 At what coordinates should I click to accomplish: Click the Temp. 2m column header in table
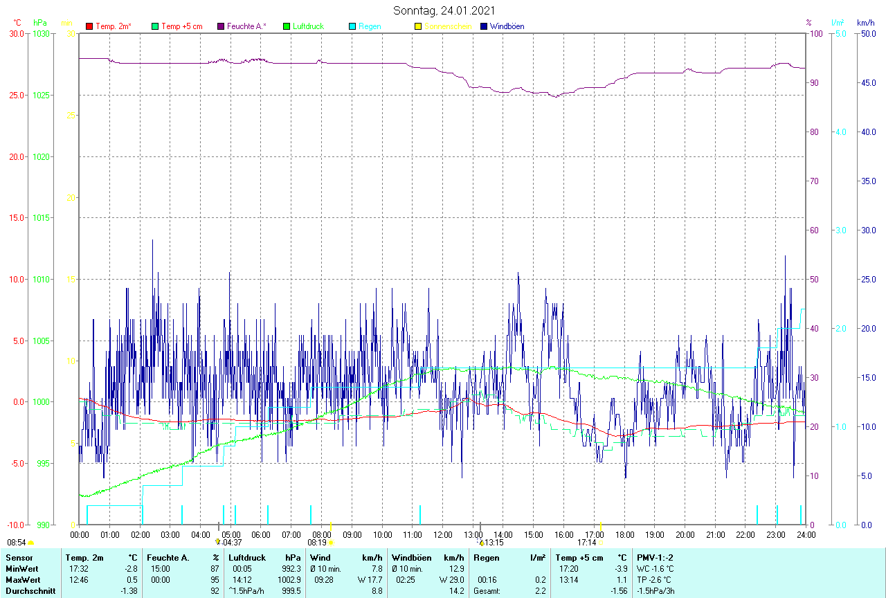click(84, 557)
